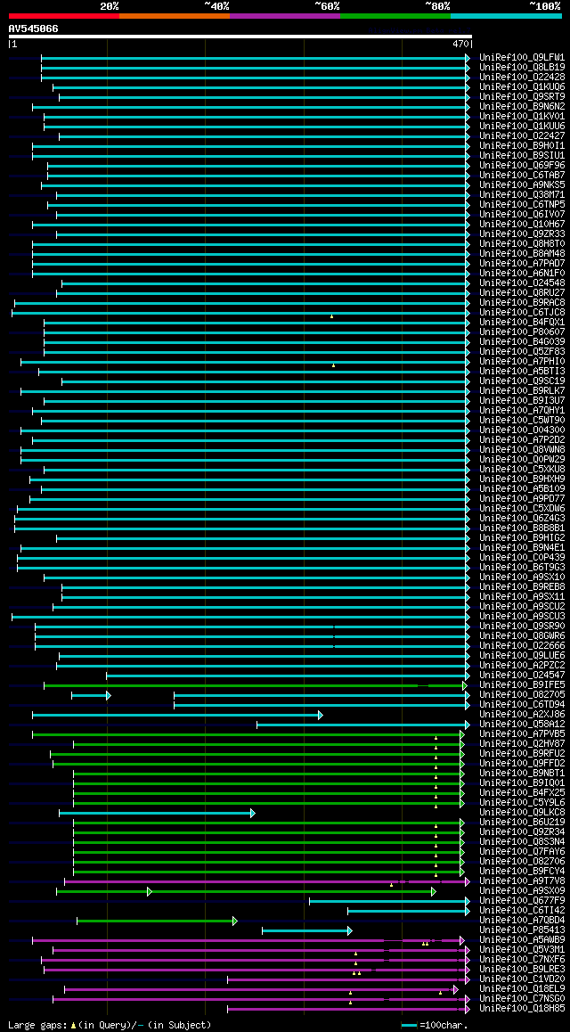This screenshot has width=570, height=1032.
Task: Click the green ~80% identity legend bar
Action: tap(395, 15)
